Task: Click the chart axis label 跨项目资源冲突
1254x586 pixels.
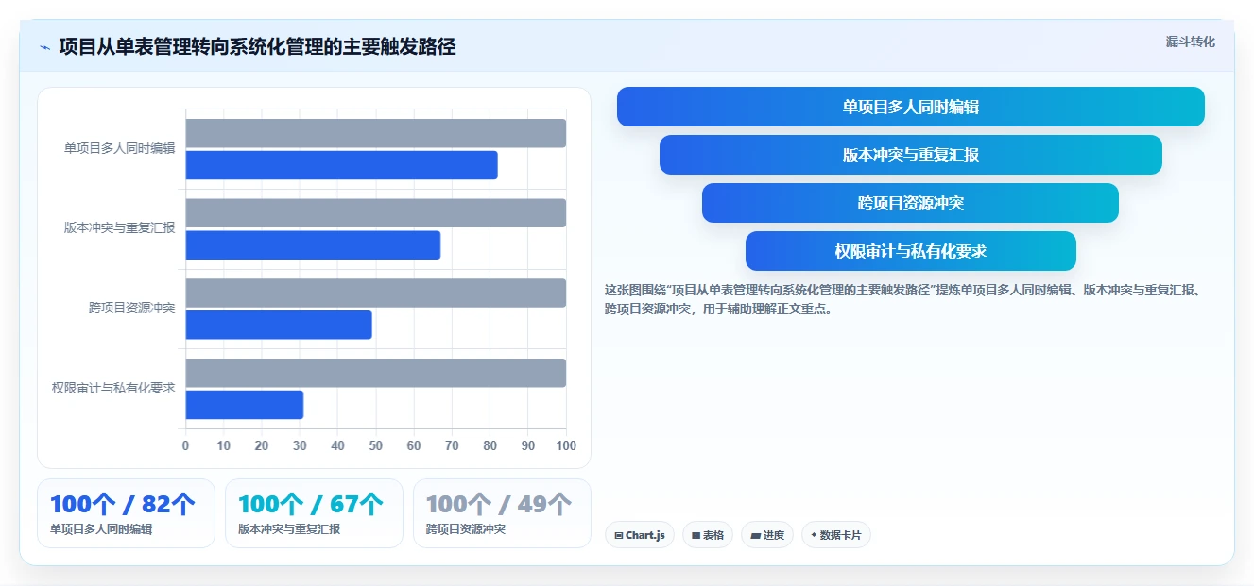Action: 132,308
